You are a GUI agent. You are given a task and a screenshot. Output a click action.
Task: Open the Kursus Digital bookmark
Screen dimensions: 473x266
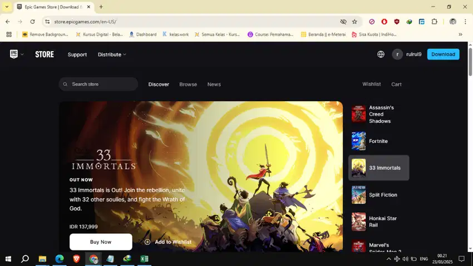point(99,35)
